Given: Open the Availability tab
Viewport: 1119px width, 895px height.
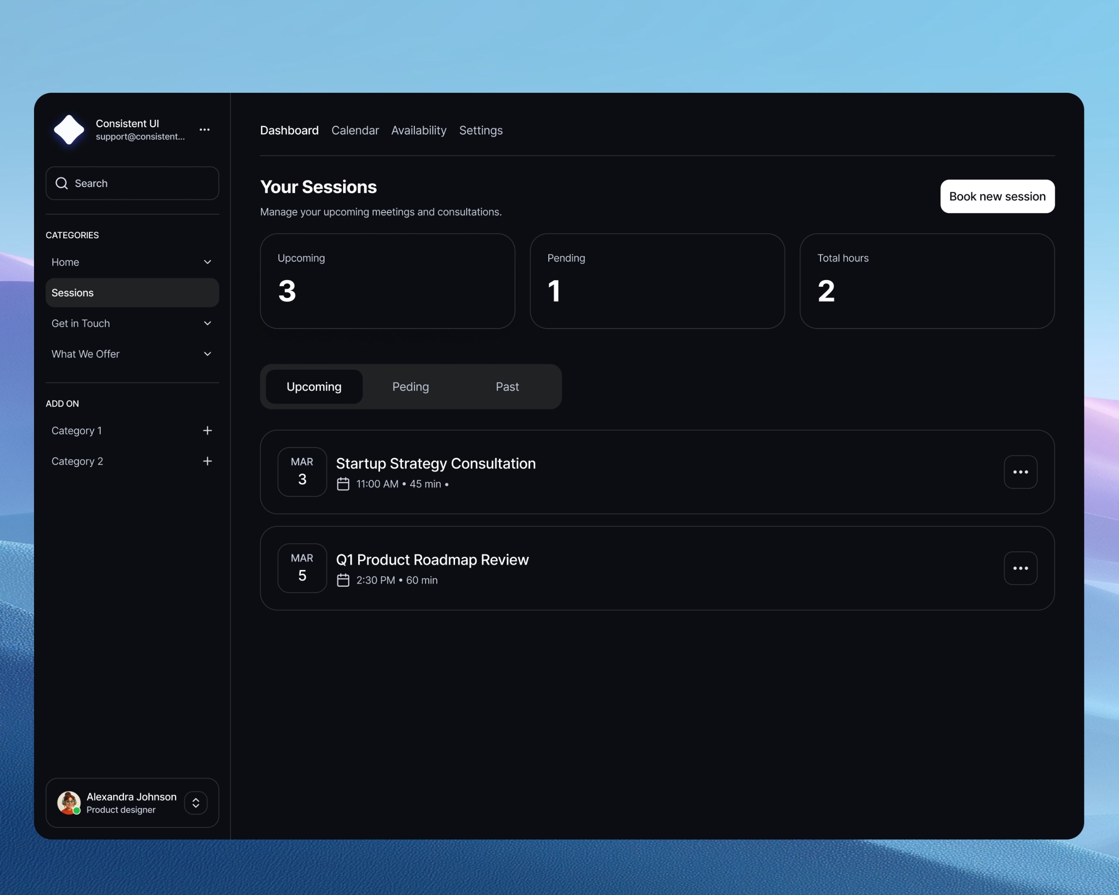Looking at the screenshot, I should click(x=418, y=130).
